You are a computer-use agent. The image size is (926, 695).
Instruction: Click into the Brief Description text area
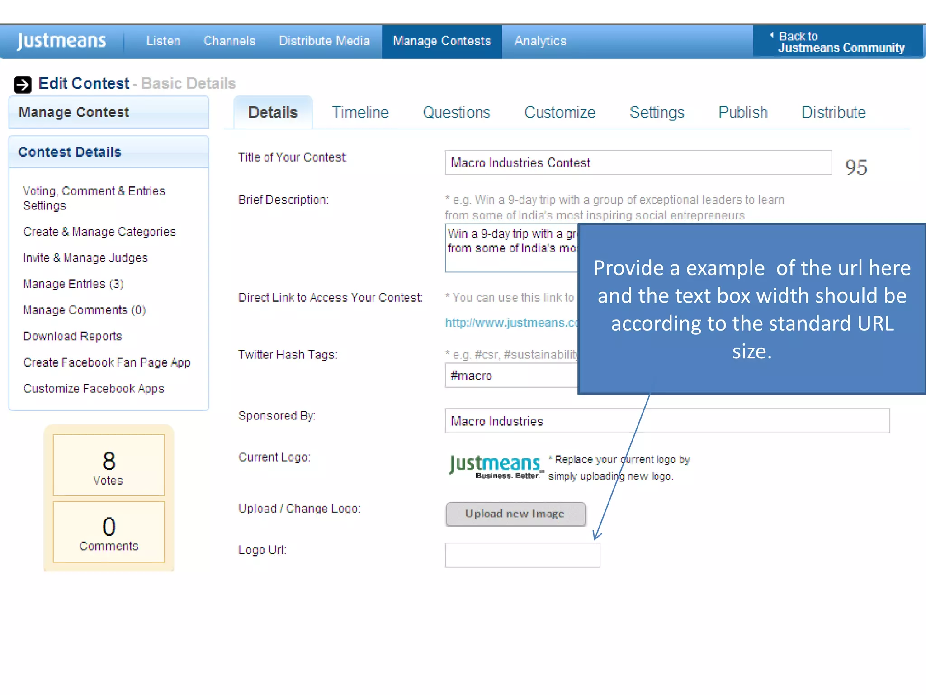point(511,248)
